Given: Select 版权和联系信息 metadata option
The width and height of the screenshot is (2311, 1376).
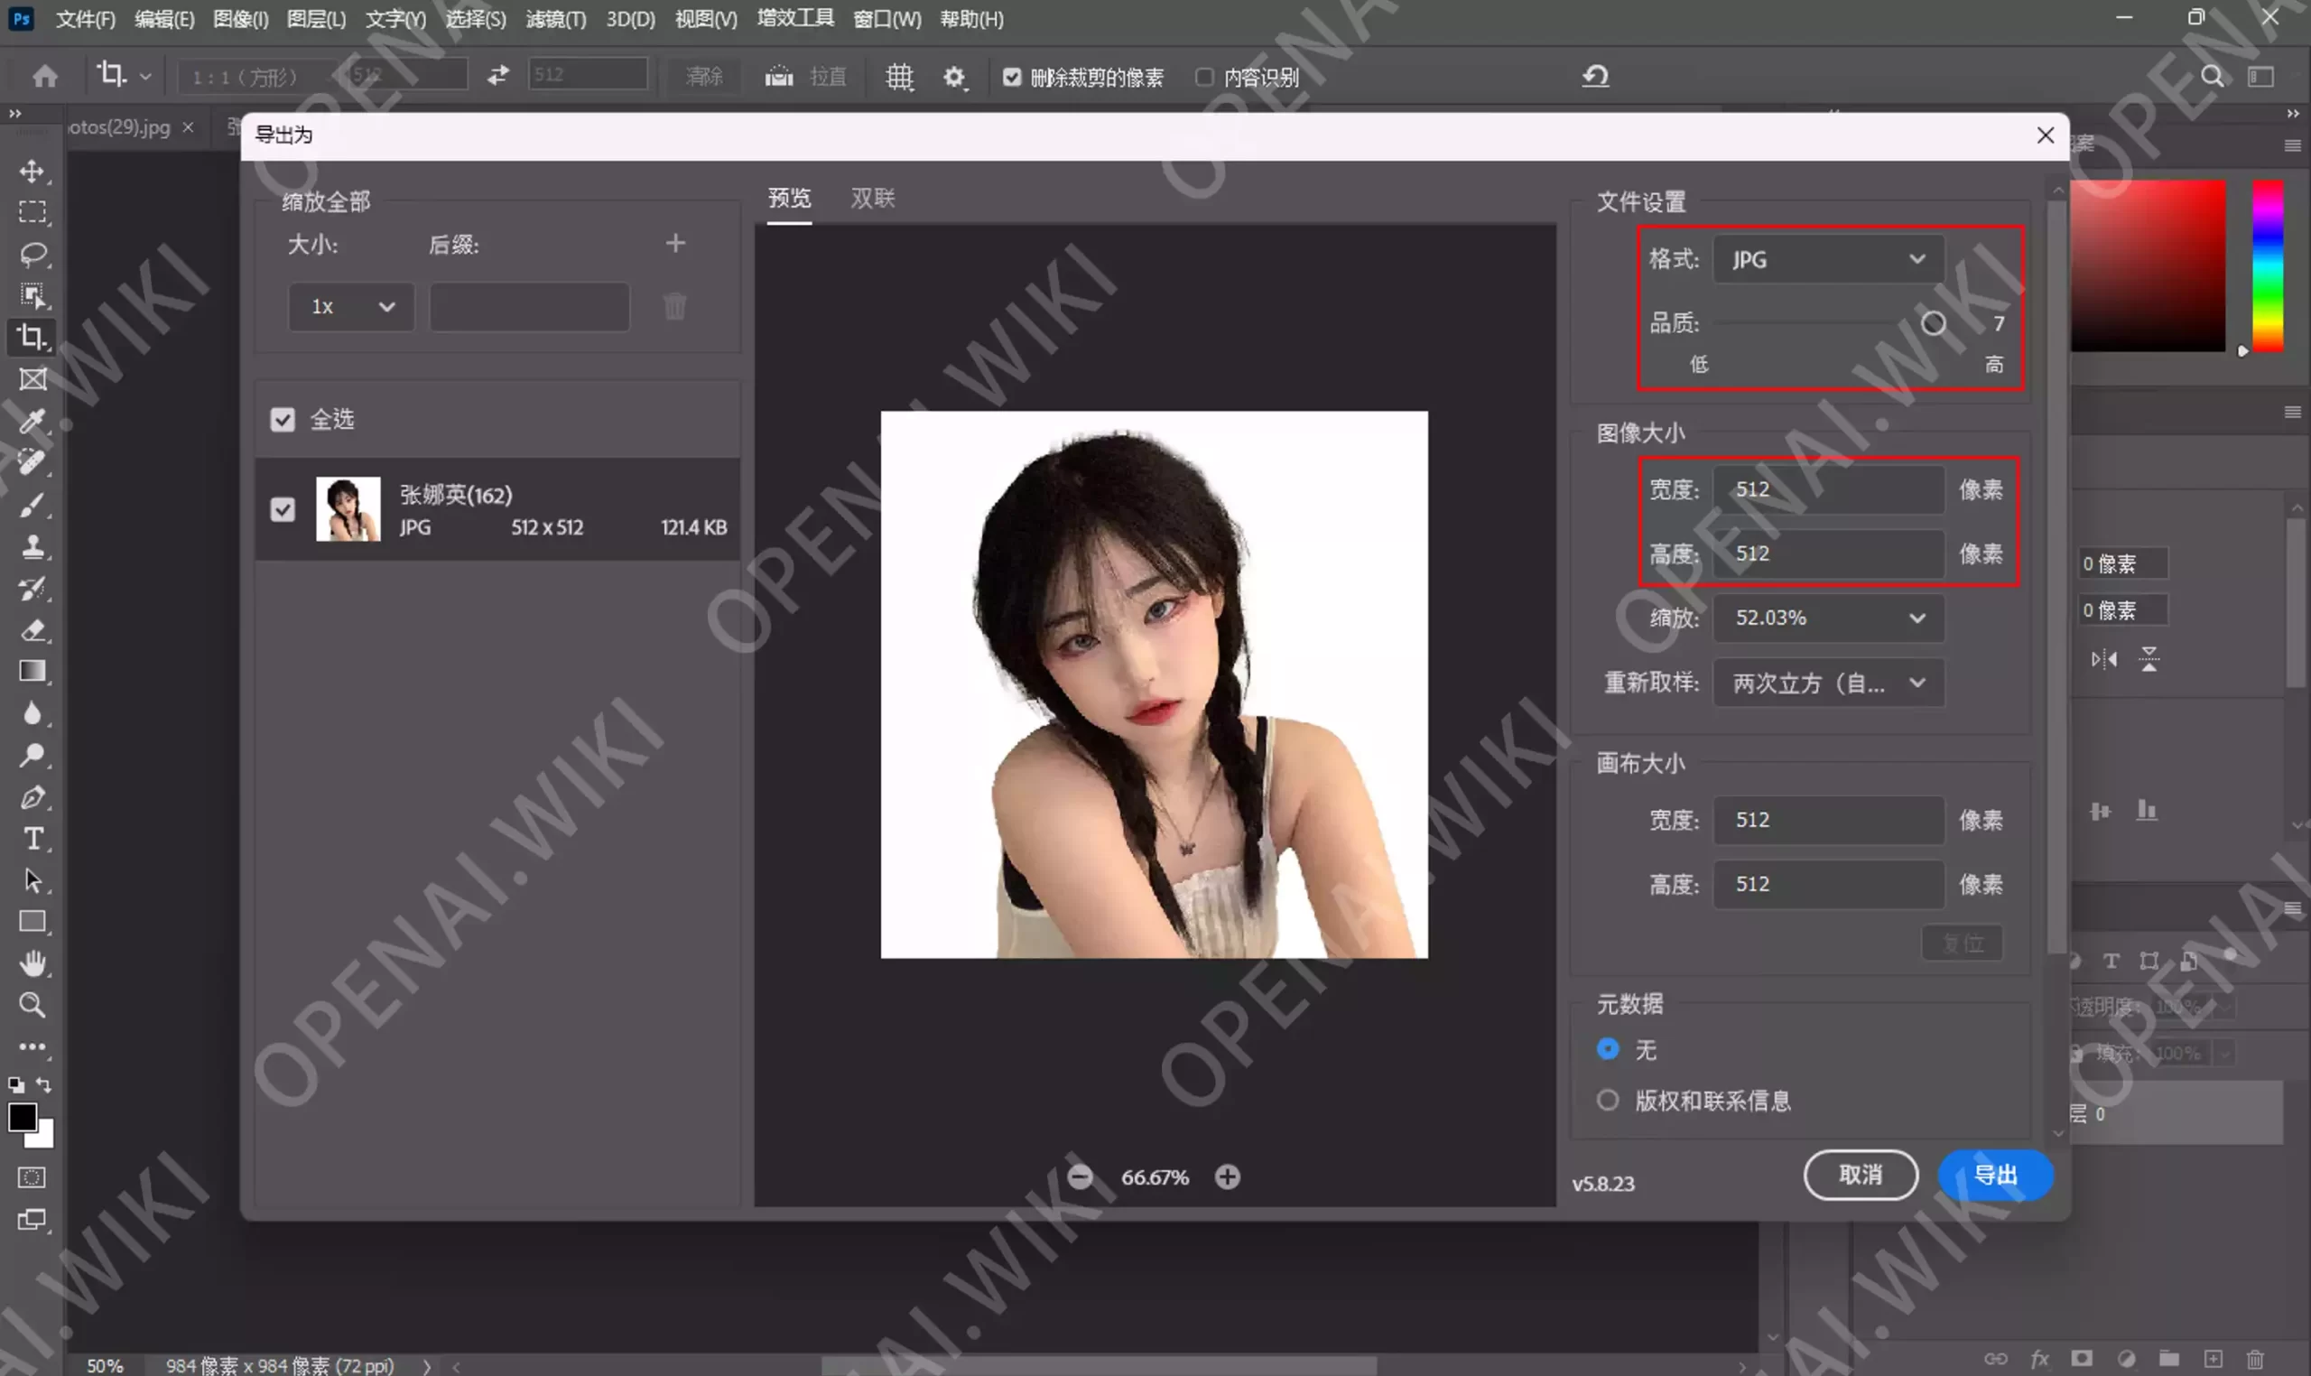Looking at the screenshot, I should [1608, 1101].
